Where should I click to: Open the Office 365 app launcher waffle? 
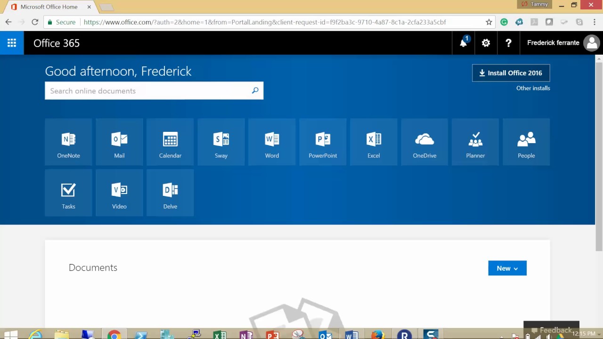coord(12,43)
